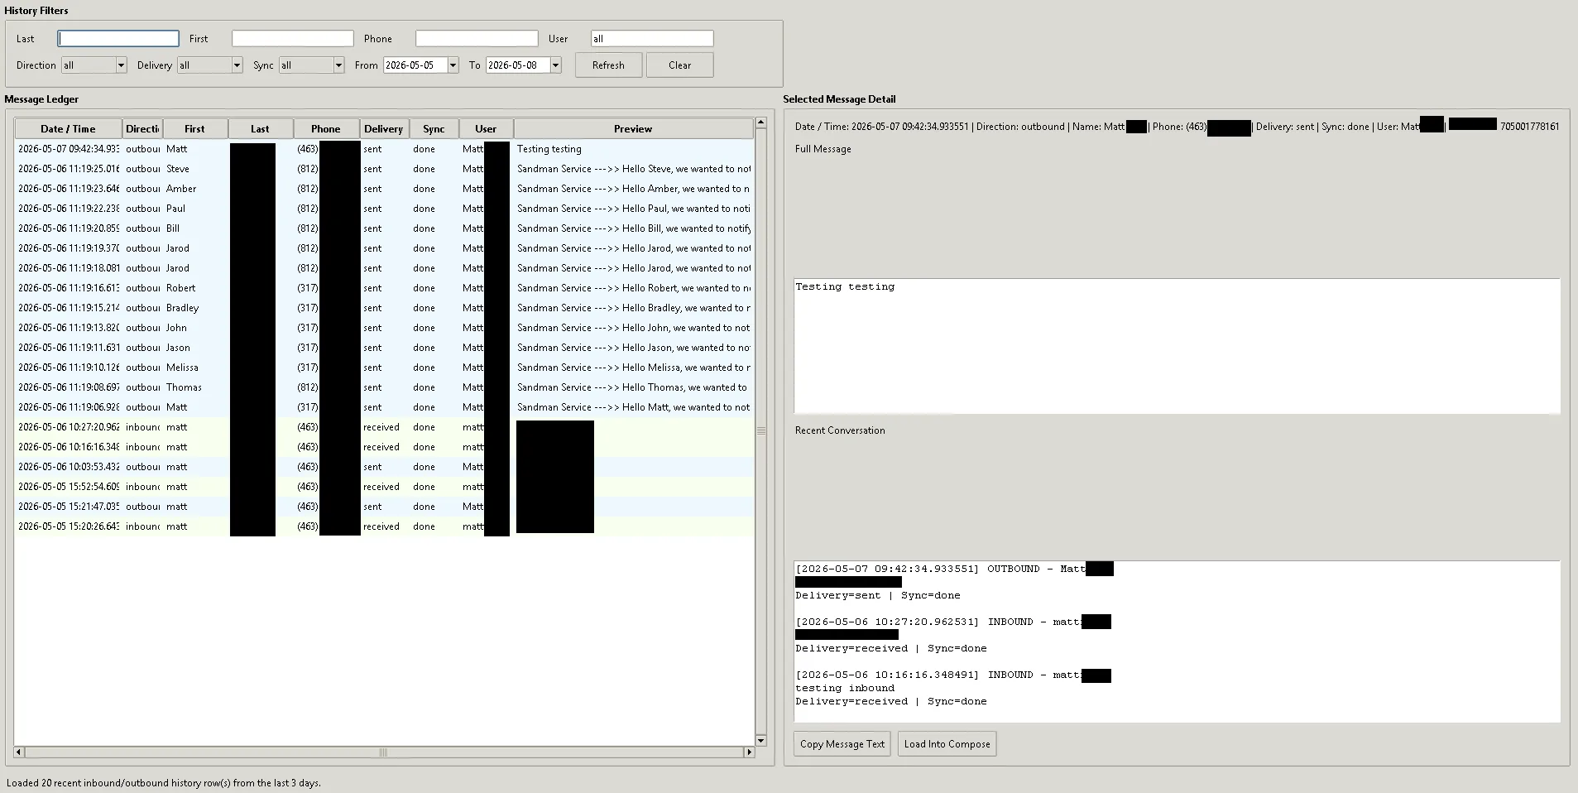Image resolution: width=1578 pixels, height=793 pixels.
Task: Sort ledger by Phone column header
Action: 326,129
